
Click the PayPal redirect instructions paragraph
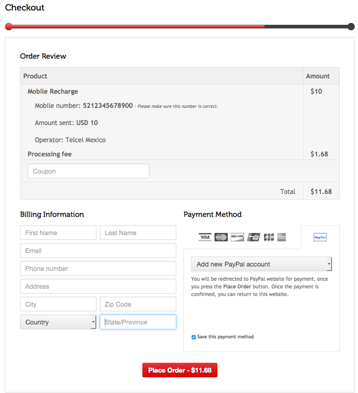click(x=260, y=287)
